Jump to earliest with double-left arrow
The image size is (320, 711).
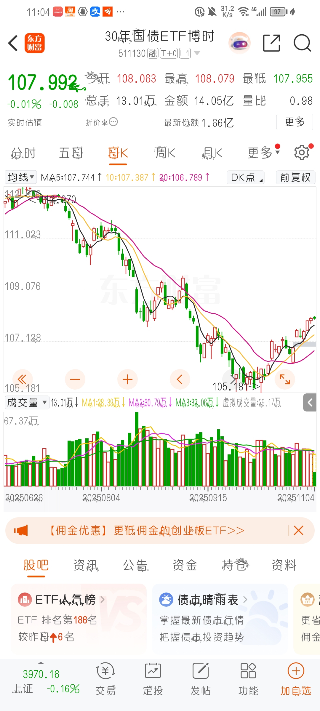pyautogui.click(x=22, y=379)
